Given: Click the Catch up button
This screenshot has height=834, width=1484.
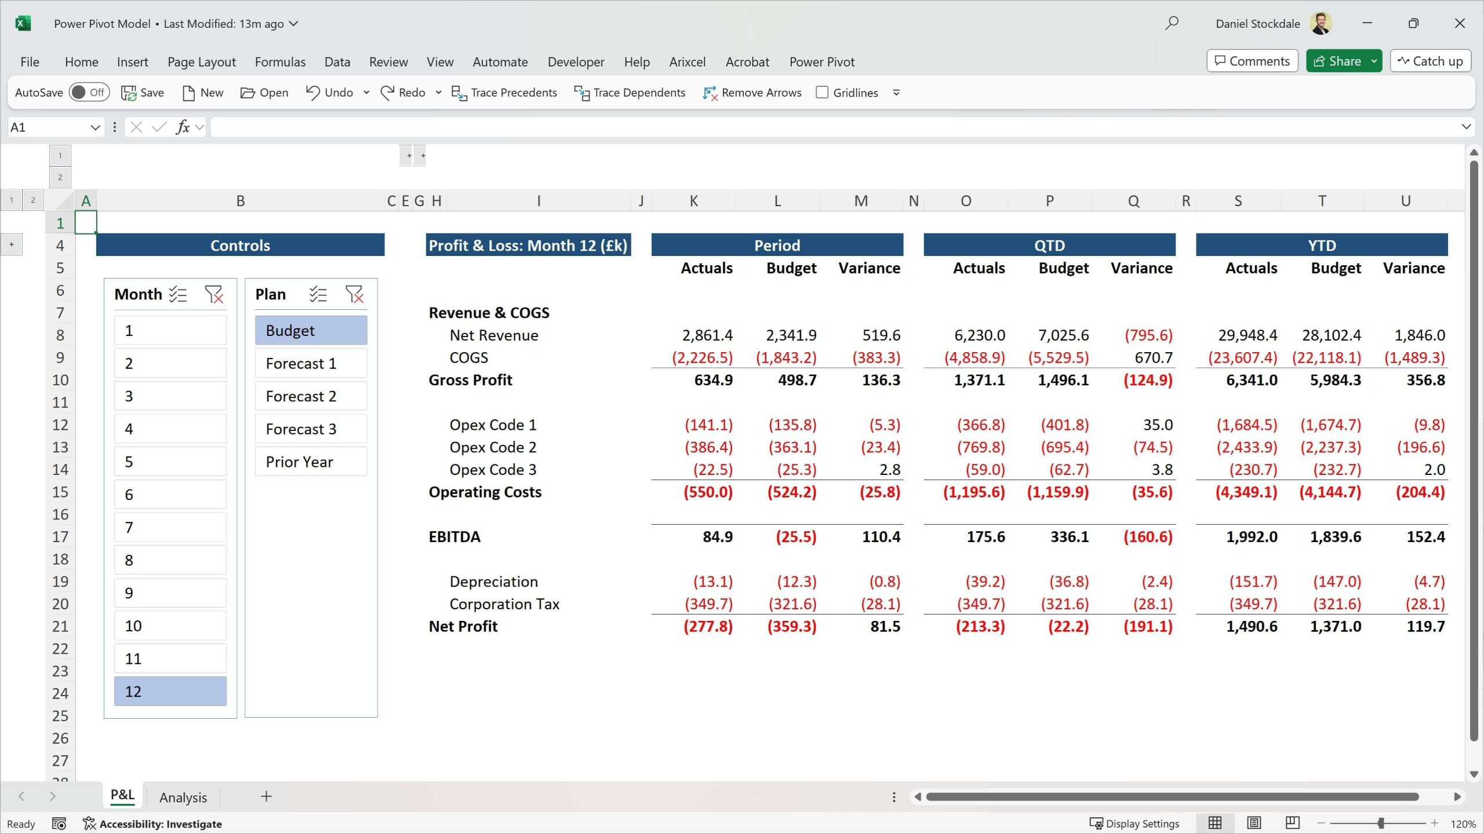Looking at the screenshot, I should pyautogui.click(x=1430, y=61).
